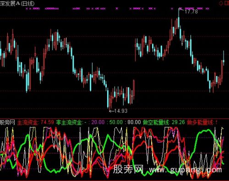Click the red rectangle icon beside the diamond icon
229x181 pixels.
pyautogui.click(x=227, y=3)
